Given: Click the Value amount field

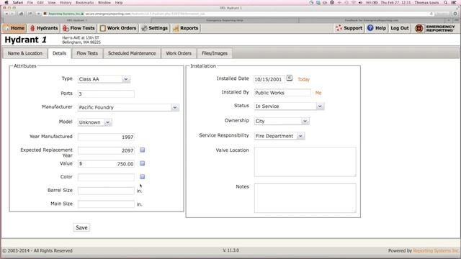Looking at the screenshot, I should click(x=106, y=164).
